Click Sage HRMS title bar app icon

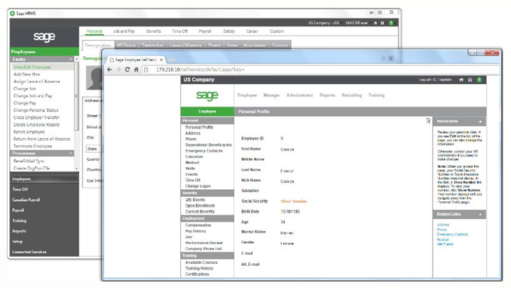click(x=12, y=13)
